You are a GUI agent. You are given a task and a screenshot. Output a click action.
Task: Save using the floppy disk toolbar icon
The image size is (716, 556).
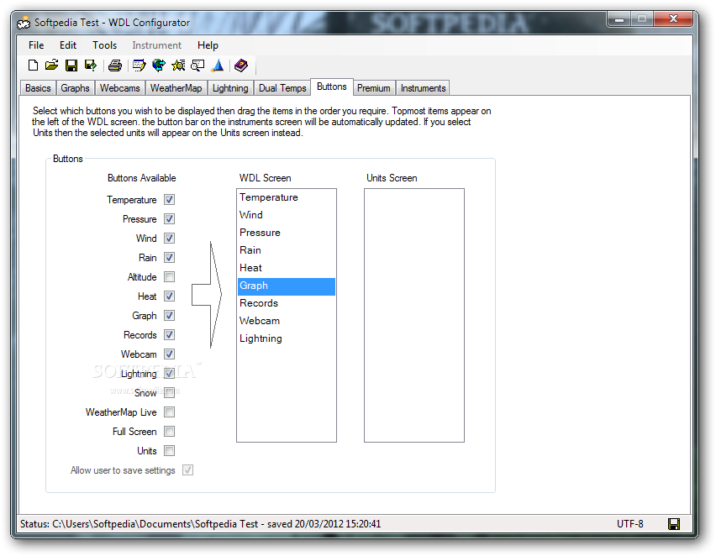71,66
